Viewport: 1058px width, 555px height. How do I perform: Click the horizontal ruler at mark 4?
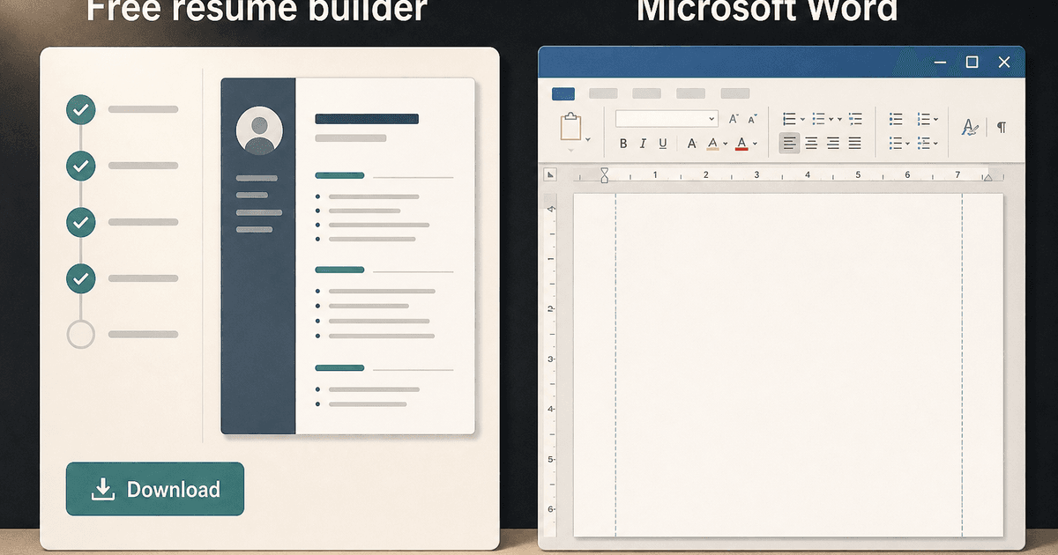coord(808,175)
